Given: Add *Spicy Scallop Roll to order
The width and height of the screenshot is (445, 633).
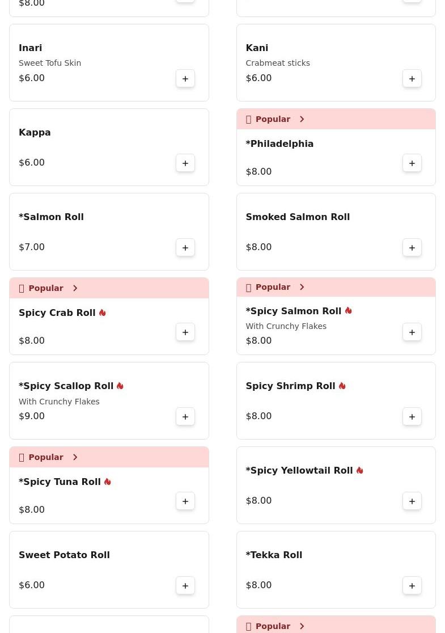Looking at the screenshot, I should pos(185,417).
